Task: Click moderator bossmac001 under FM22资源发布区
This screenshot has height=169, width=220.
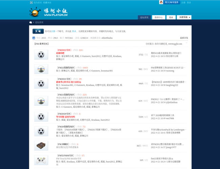Action: tap(107, 71)
